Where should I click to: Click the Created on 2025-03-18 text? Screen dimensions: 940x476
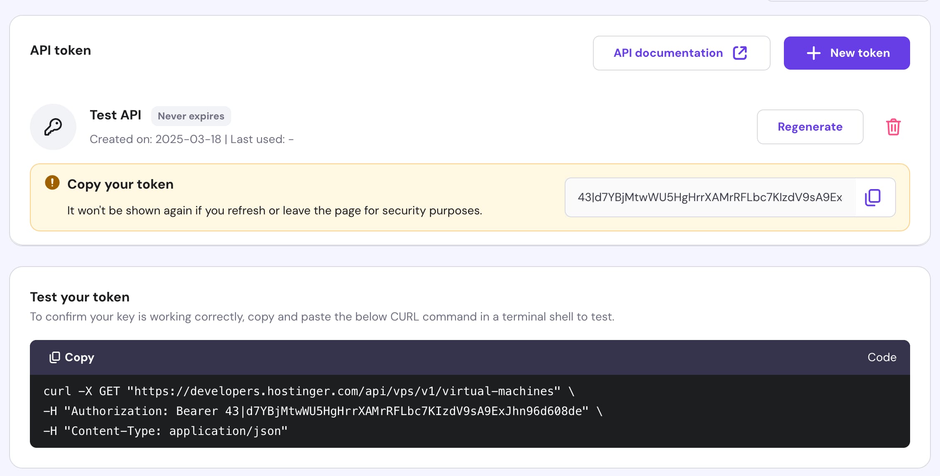[155, 139]
